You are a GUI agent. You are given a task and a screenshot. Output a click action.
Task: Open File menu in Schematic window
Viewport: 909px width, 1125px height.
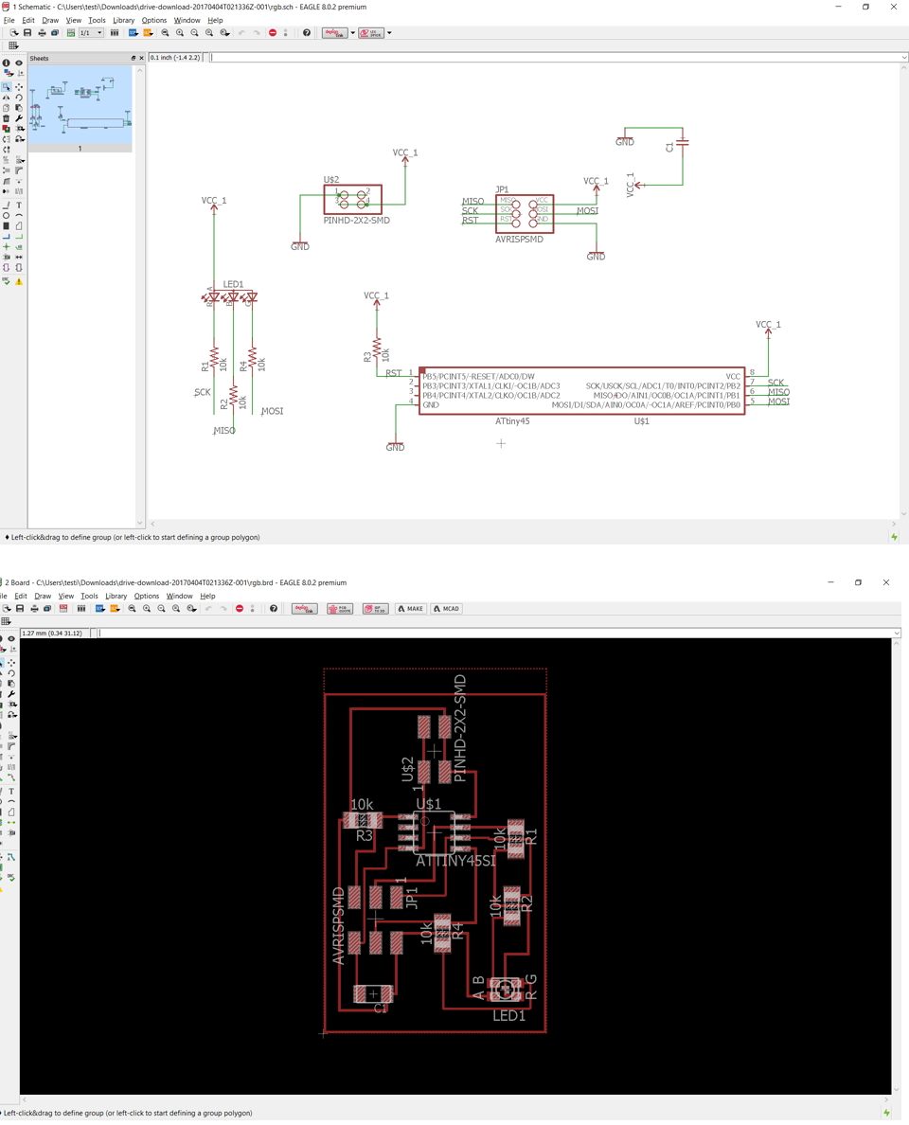pyautogui.click(x=9, y=20)
